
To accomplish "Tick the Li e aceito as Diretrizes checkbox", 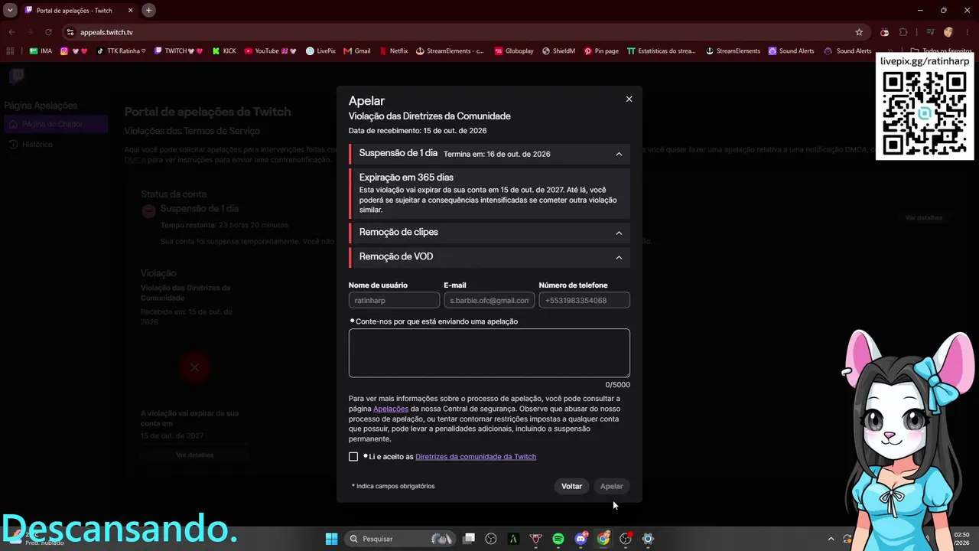I will (x=353, y=457).
